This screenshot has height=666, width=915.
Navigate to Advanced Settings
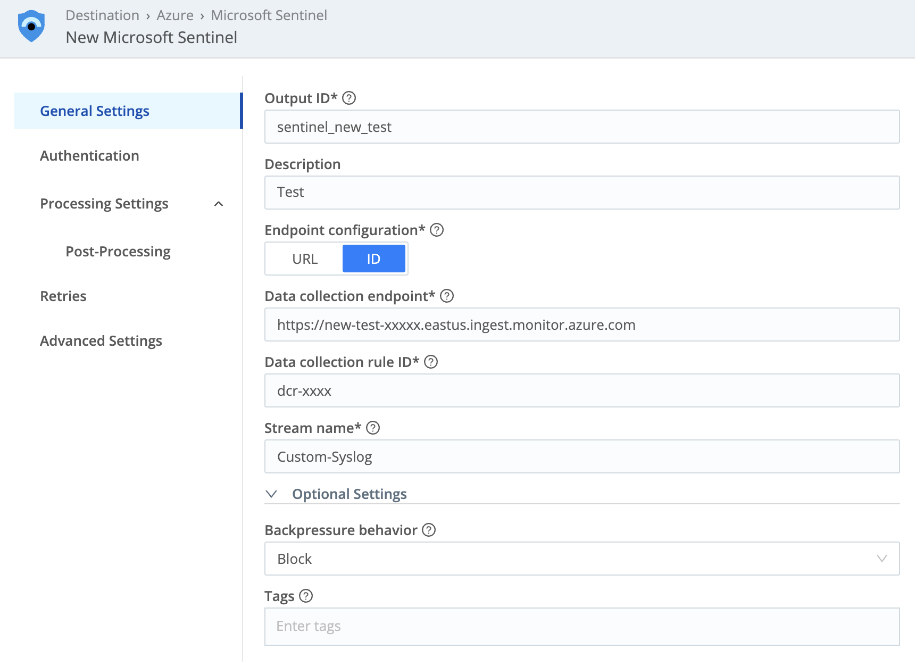pyautogui.click(x=101, y=340)
